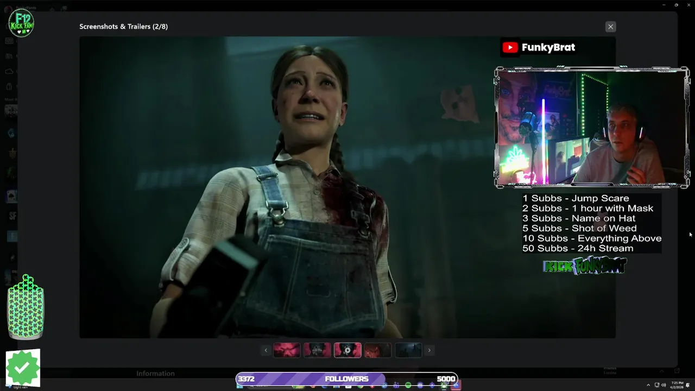Go to the previous thumbnail set with left arrow
Screen dimensions: 695x391
266,350
